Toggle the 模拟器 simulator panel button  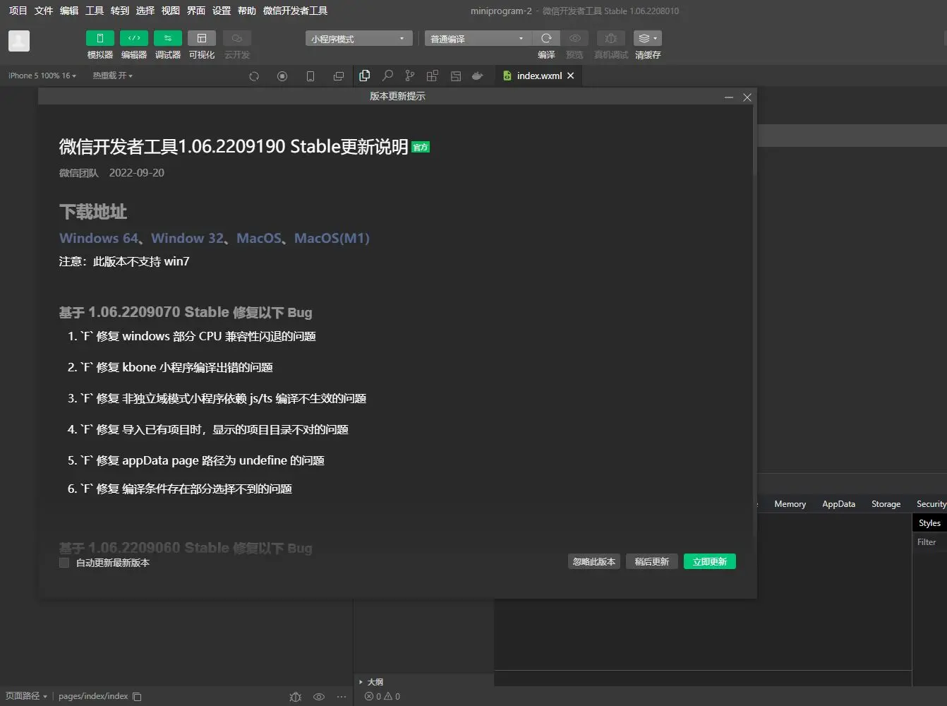pyautogui.click(x=99, y=38)
